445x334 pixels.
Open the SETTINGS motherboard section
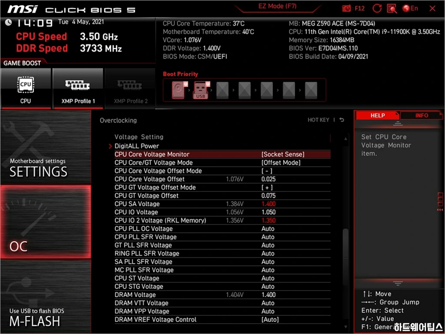(46, 148)
